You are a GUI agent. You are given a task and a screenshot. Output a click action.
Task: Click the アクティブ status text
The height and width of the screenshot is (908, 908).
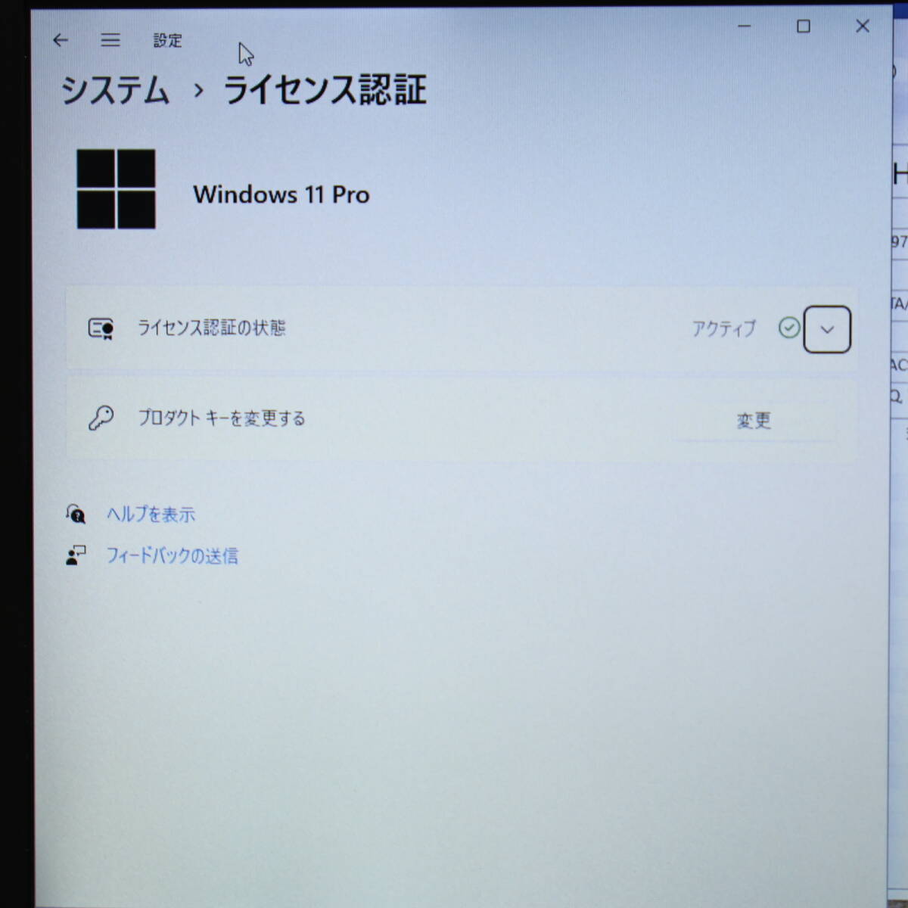pyautogui.click(x=724, y=328)
